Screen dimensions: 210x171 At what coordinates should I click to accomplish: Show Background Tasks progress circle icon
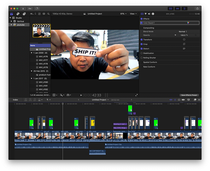[x=37, y=8]
